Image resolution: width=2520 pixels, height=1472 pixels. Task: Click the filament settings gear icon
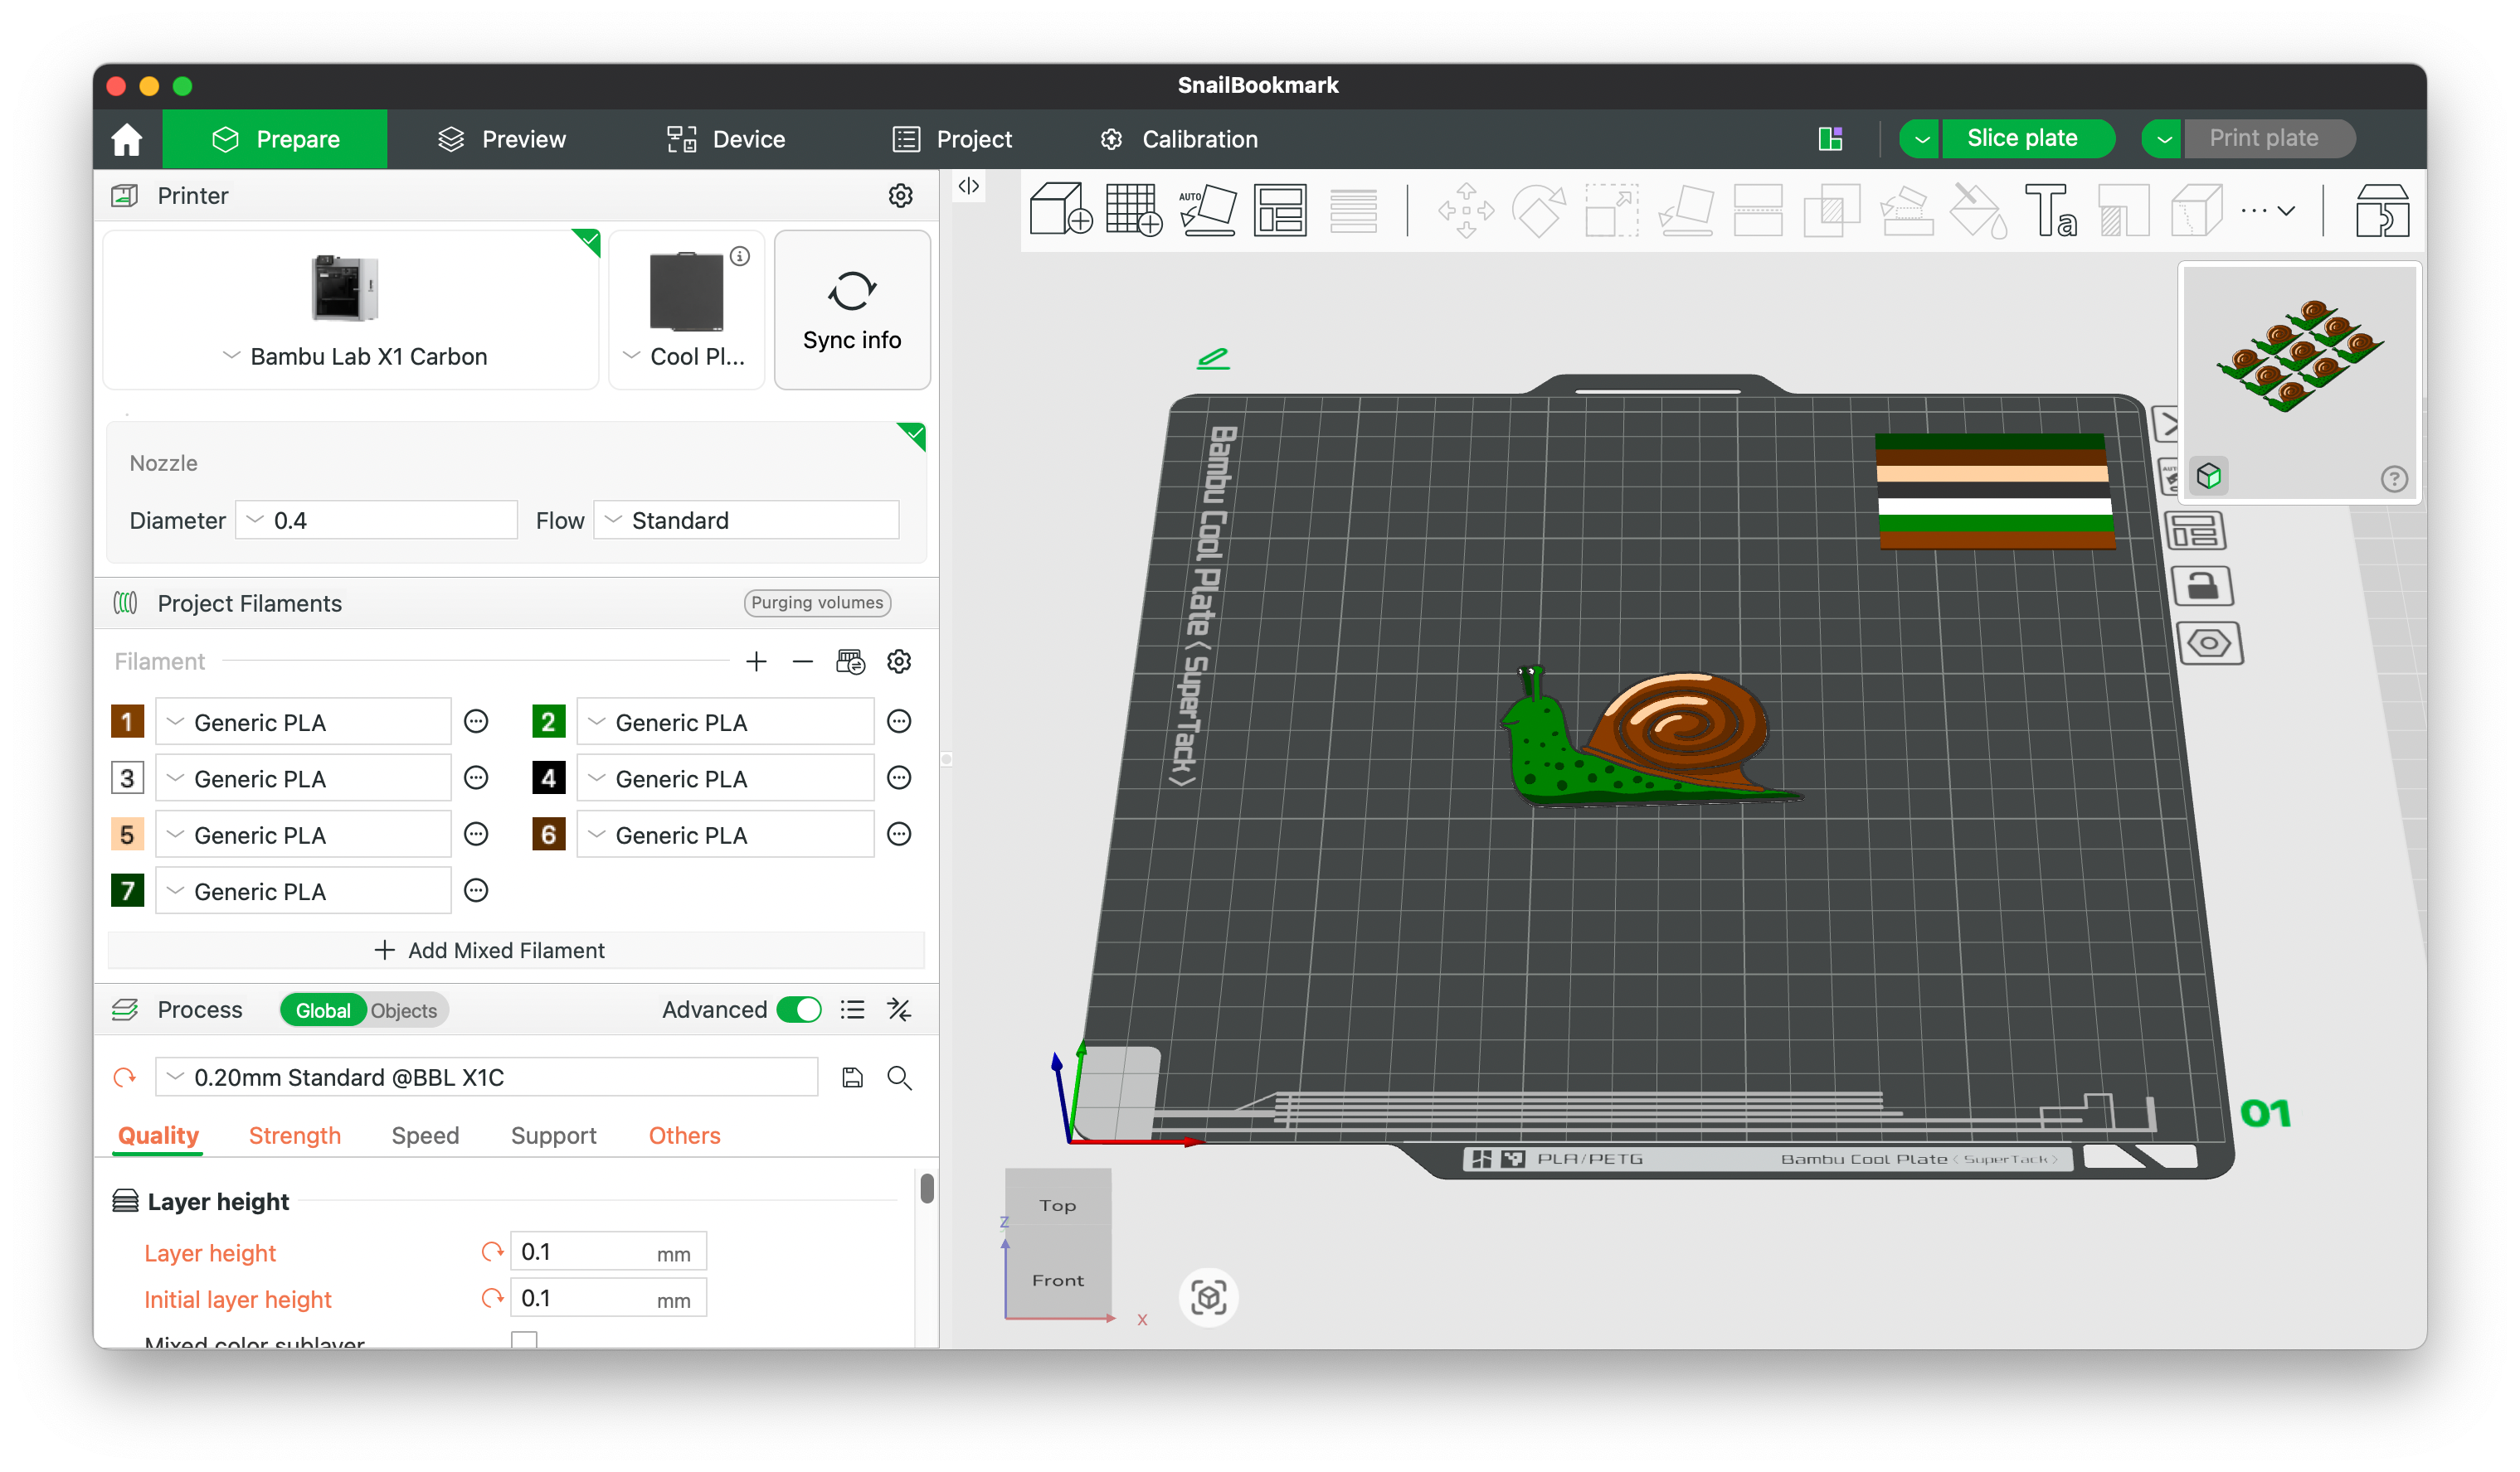point(899,661)
